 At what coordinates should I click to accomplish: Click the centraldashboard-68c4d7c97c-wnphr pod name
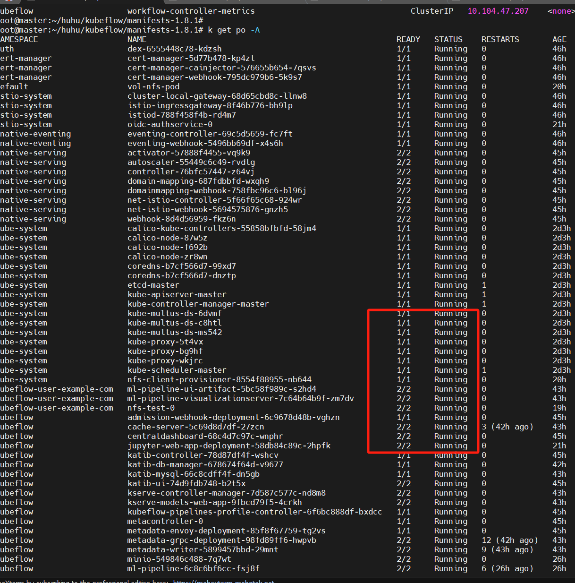[205, 437]
